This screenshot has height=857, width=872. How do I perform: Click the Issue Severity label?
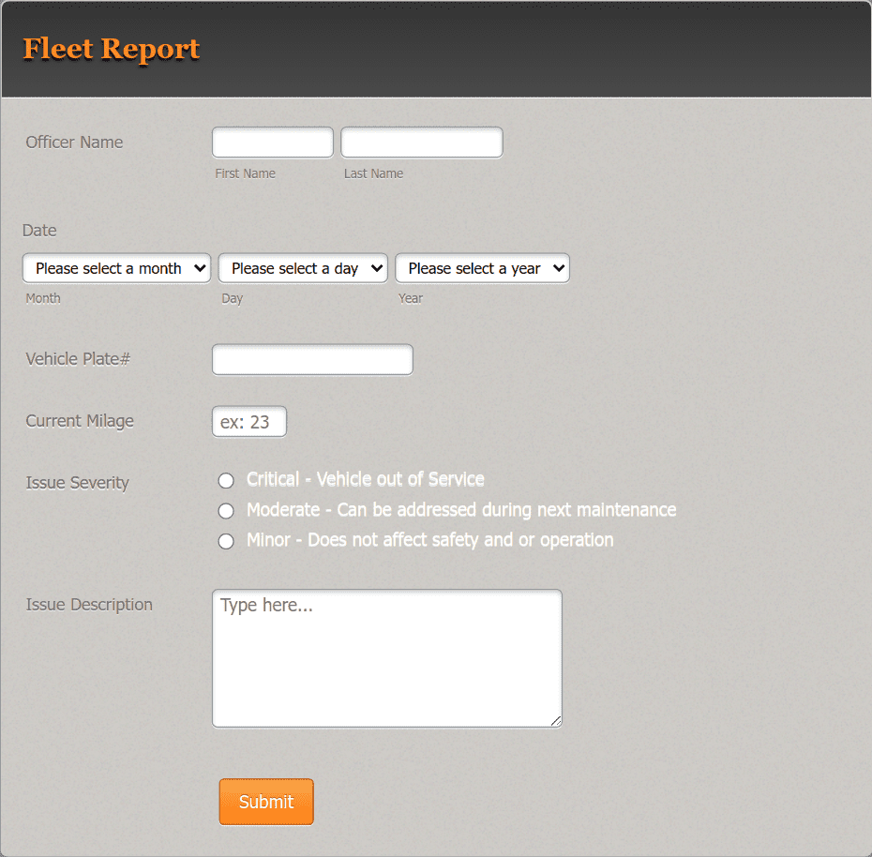[77, 483]
